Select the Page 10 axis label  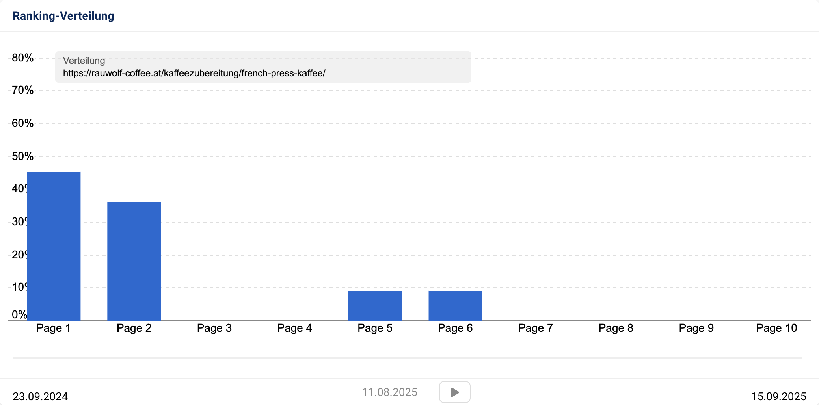click(776, 327)
